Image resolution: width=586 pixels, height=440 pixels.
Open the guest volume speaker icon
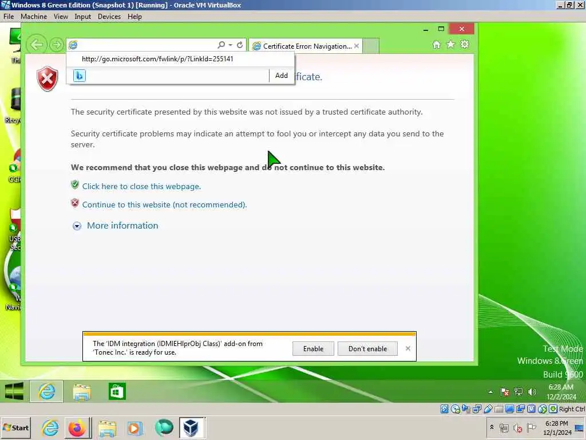532,392
